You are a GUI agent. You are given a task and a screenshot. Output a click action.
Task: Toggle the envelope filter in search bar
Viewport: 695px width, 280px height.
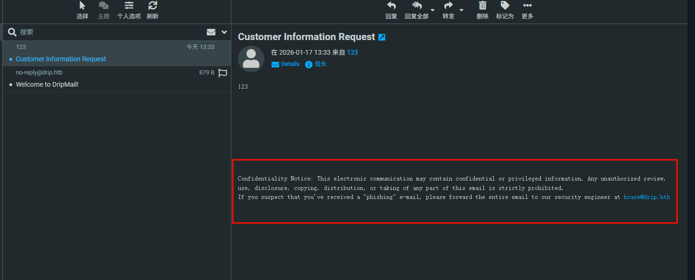click(211, 32)
